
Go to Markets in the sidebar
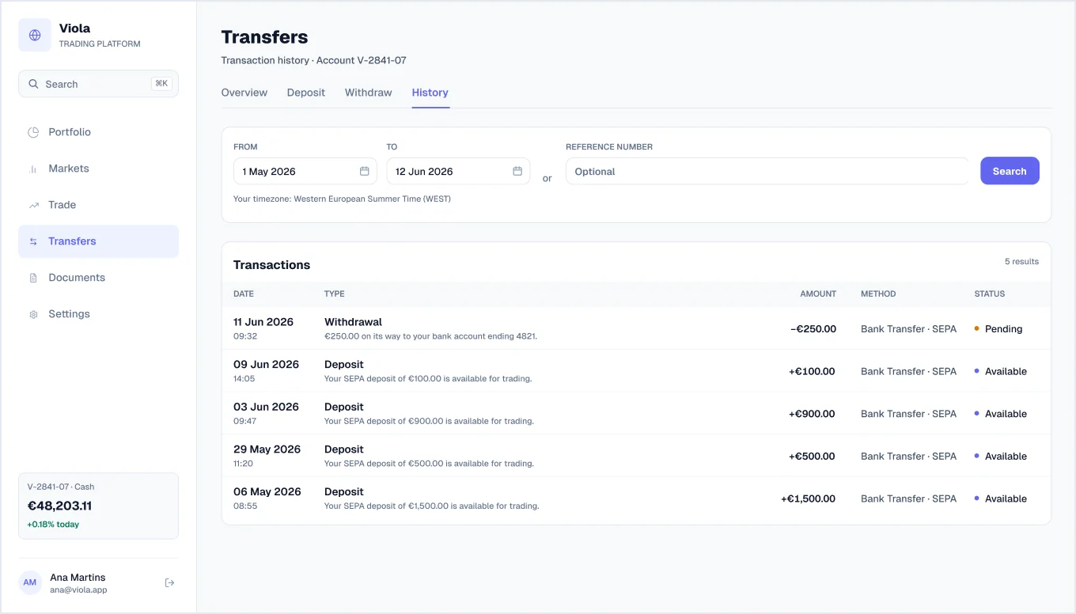98,169
